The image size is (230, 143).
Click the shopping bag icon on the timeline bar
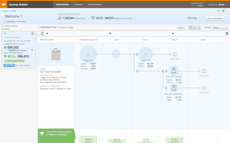43,34
